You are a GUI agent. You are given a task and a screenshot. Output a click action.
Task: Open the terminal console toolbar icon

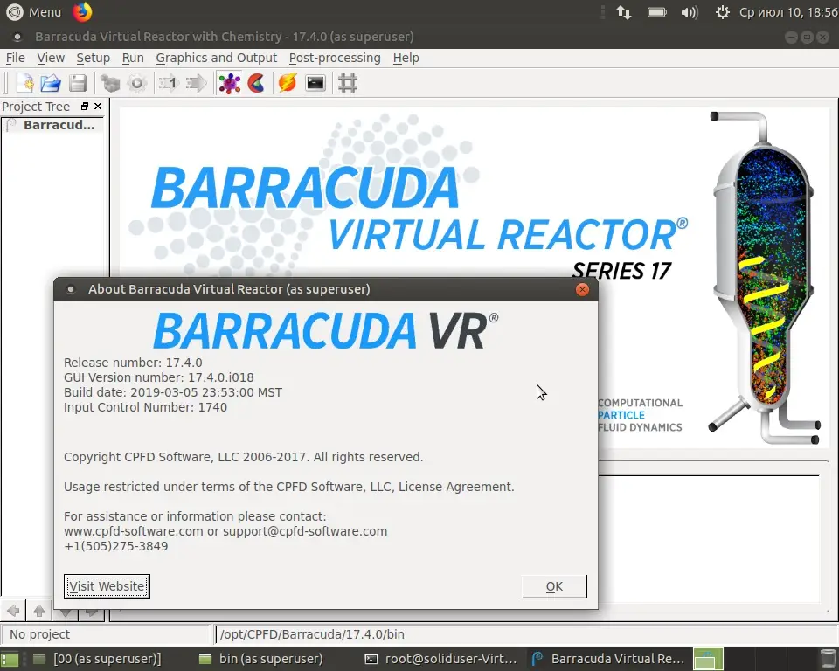[x=315, y=83]
